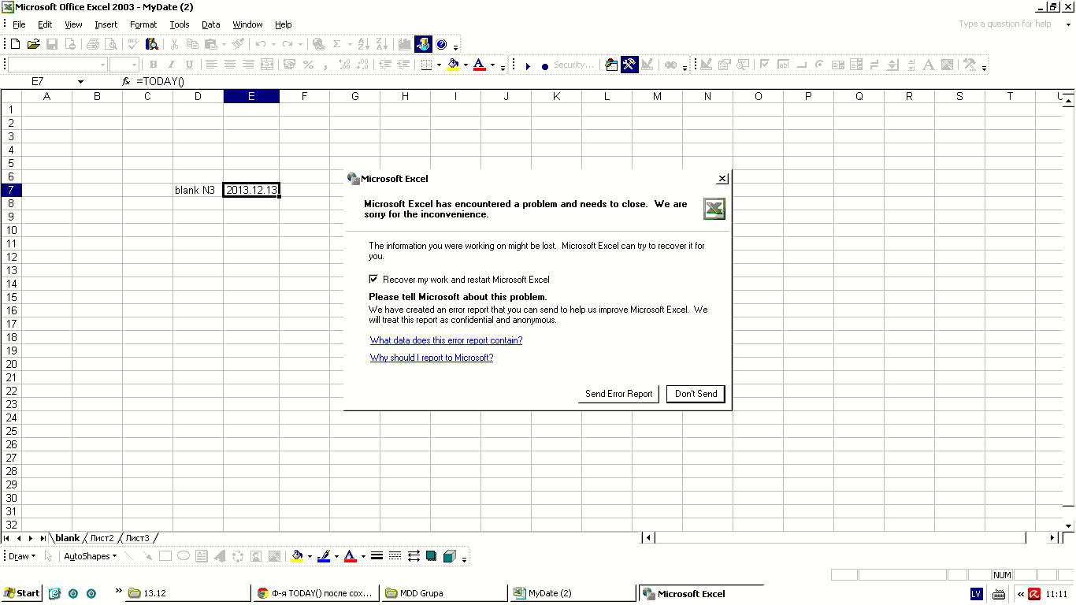Click the Format Painter brush icon
The width and height of the screenshot is (1076, 605).
pyautogui.click(x=239, y=44)
